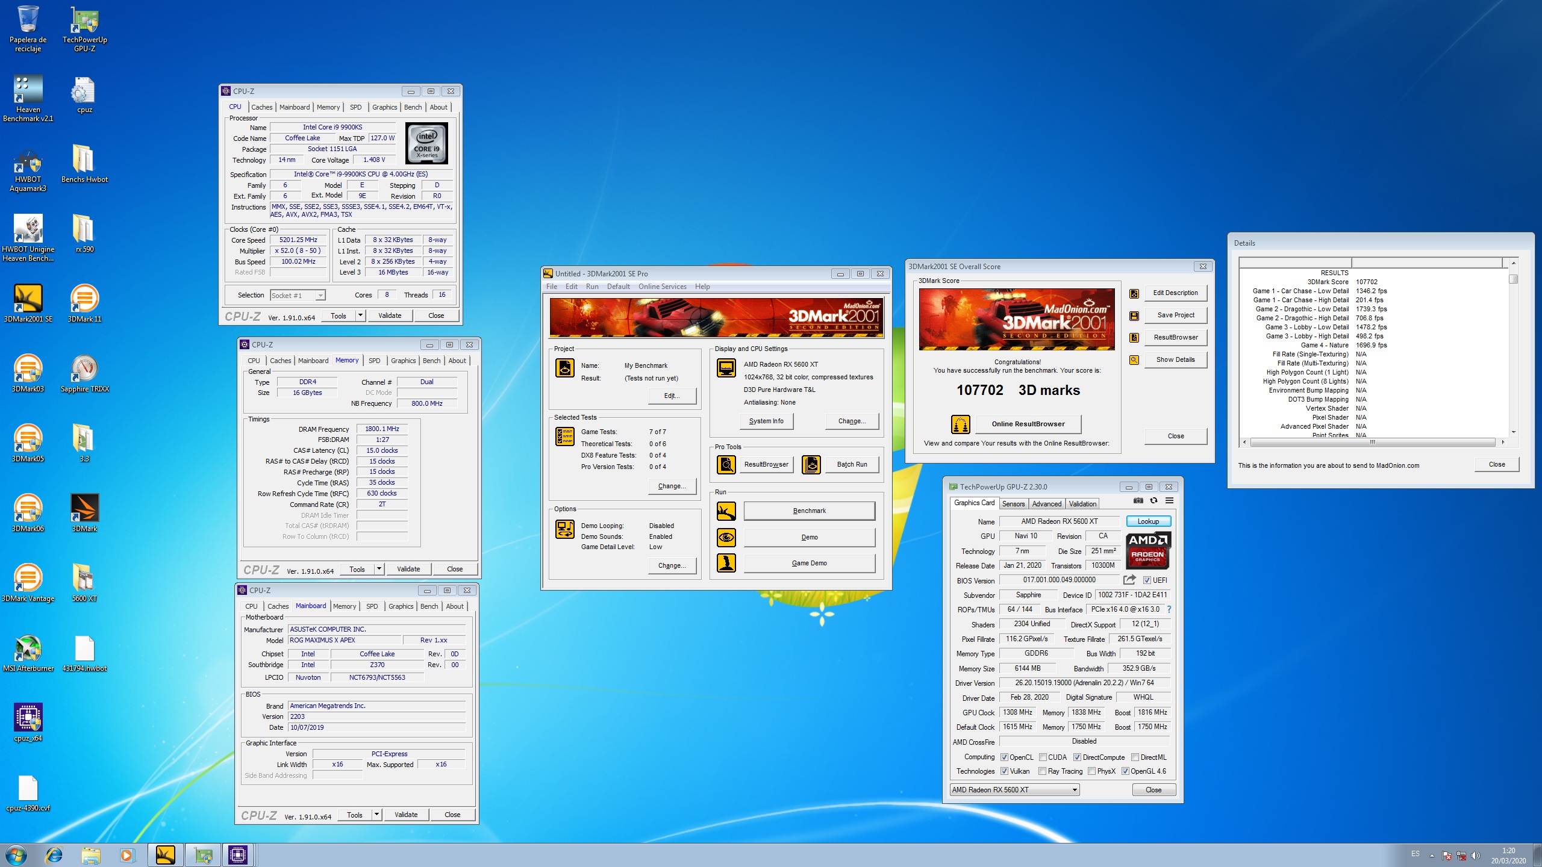Expand Tools dropdown arrow in CPU-Z CPU window
This screenshot has height=867, width=1542.
[360, 315]
